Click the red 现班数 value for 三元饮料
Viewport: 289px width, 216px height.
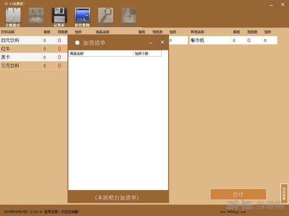(x=59, y=66)
